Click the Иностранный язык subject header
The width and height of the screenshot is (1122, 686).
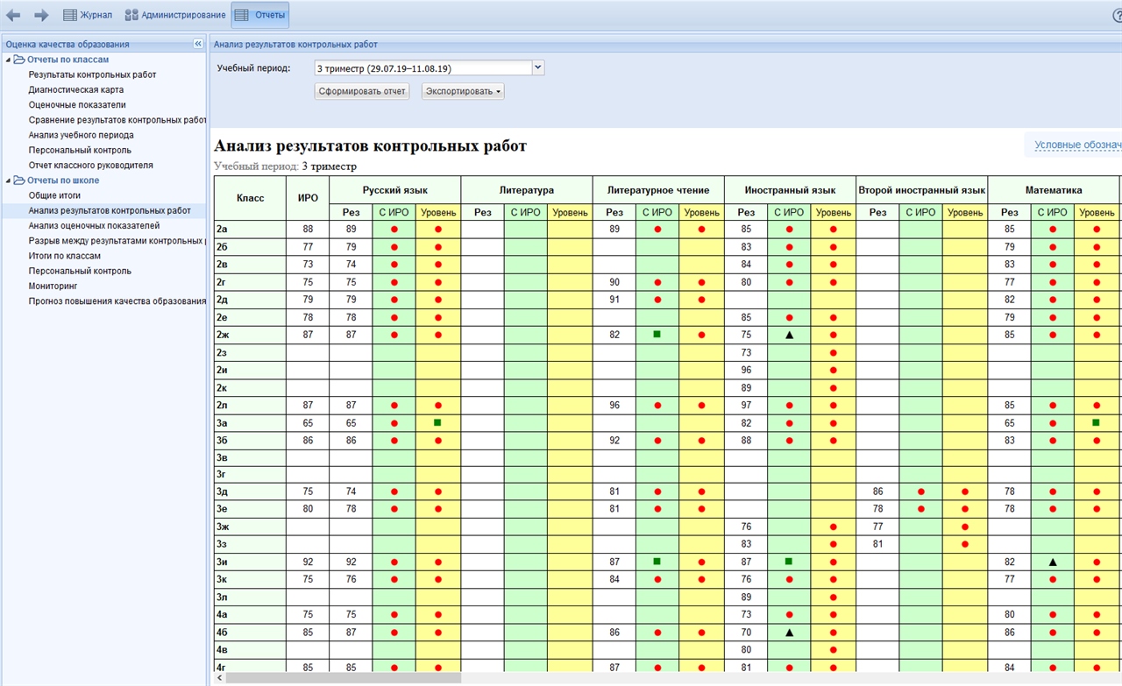[790, 190]
